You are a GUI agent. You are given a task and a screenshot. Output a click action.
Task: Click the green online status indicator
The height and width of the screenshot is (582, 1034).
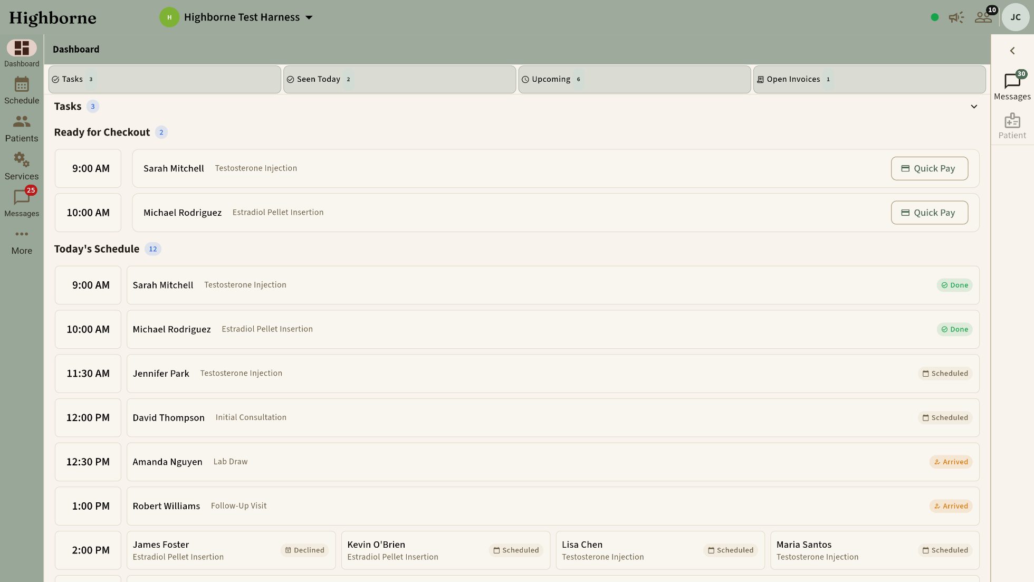(x=935, y=17)
